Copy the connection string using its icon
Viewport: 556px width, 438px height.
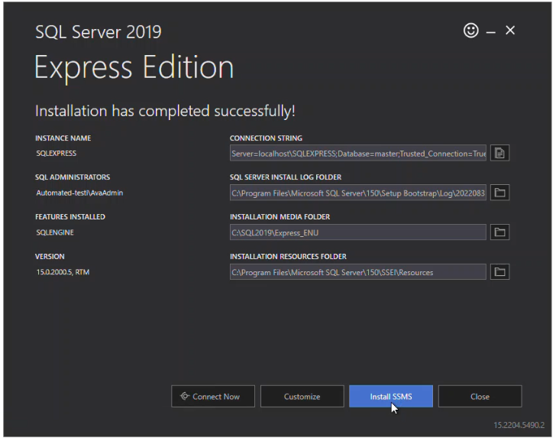(499, 153)
